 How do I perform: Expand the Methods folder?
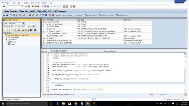tap(6, 42)
